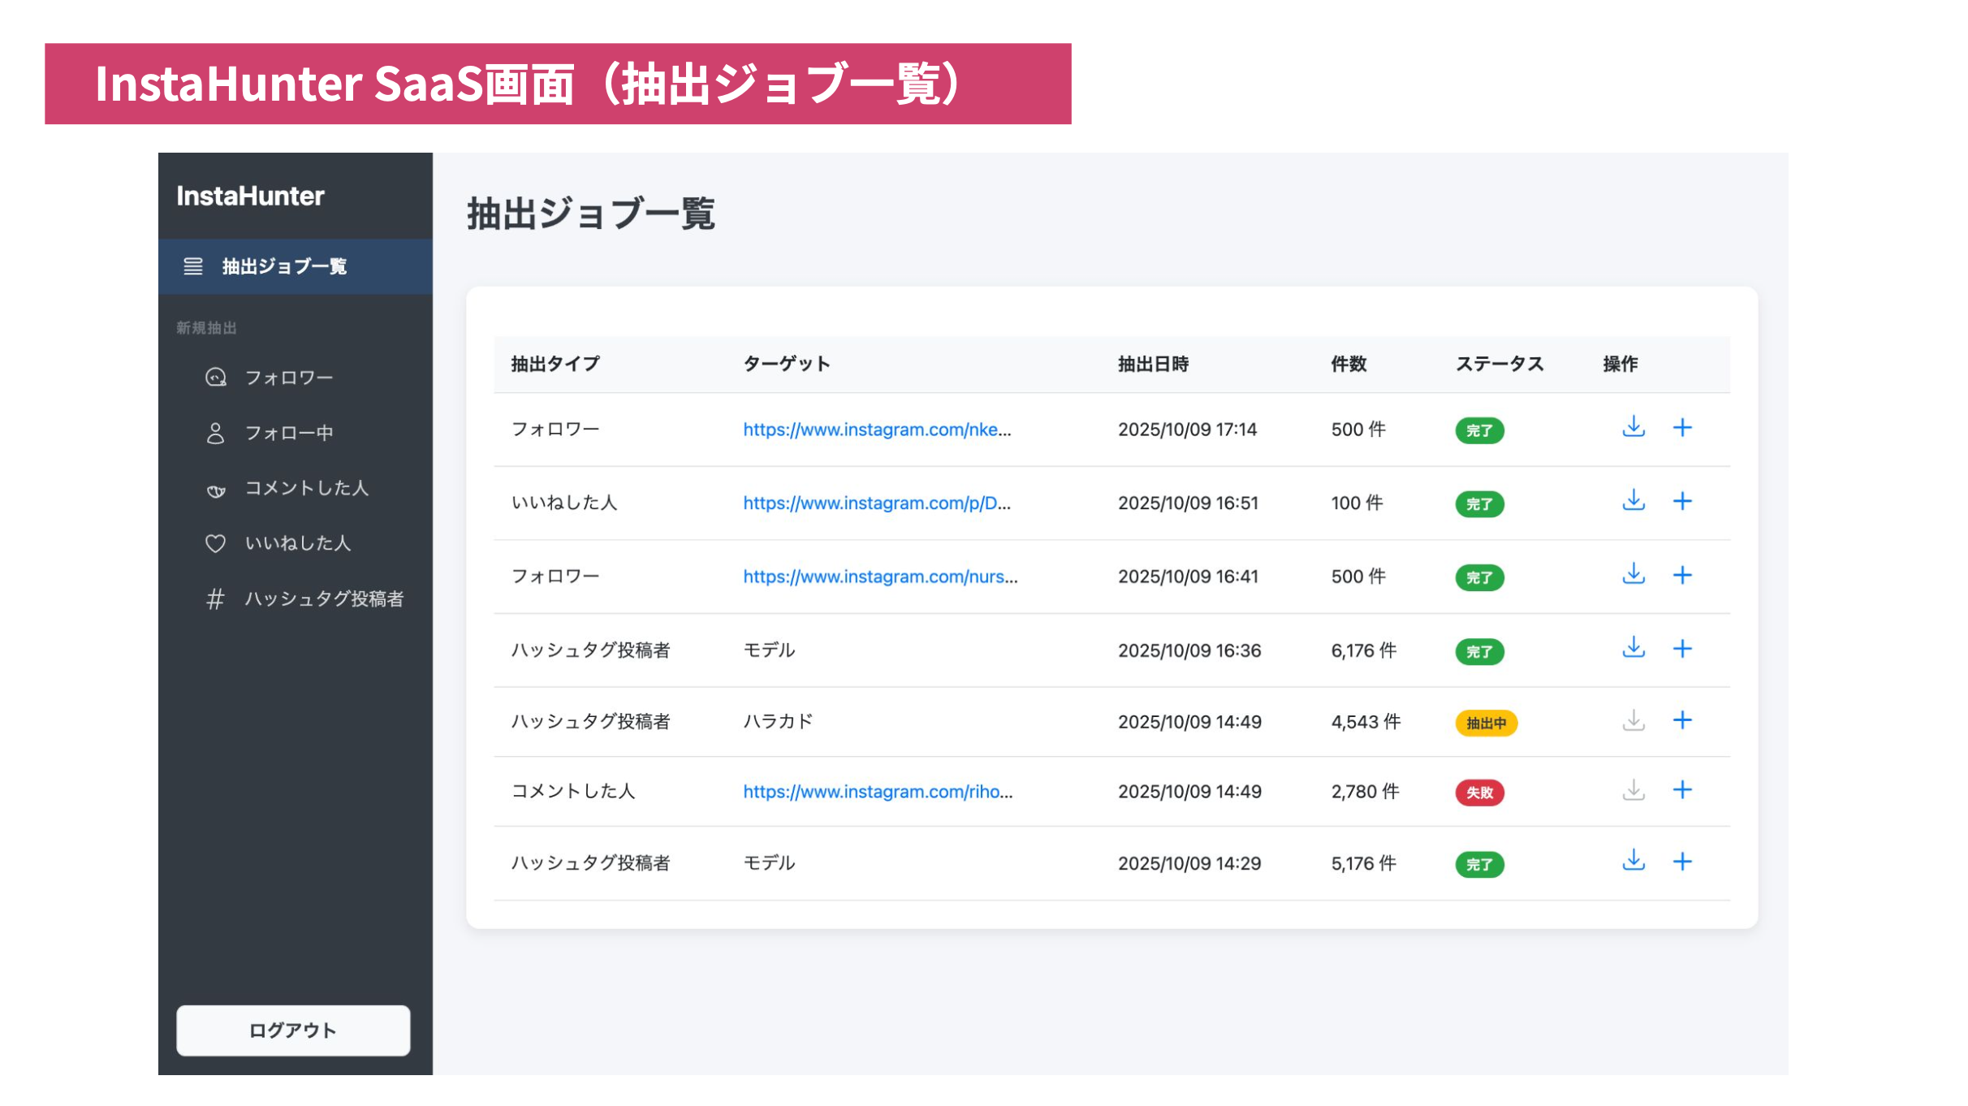Open the instagram.com/nke... target link

click(877, 431)
